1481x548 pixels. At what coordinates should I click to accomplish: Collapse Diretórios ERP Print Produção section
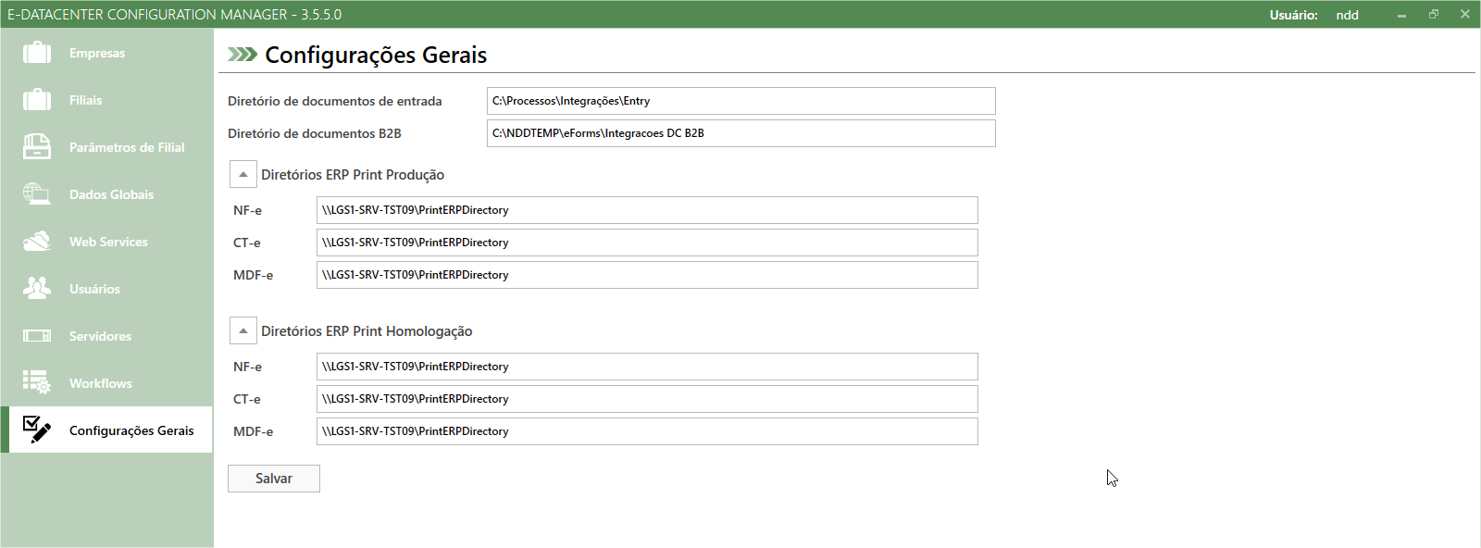coord(243,174)
